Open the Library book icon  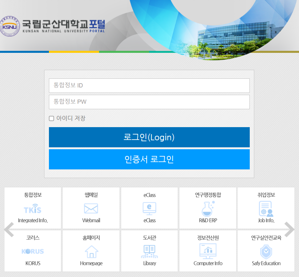pos(150,252)
